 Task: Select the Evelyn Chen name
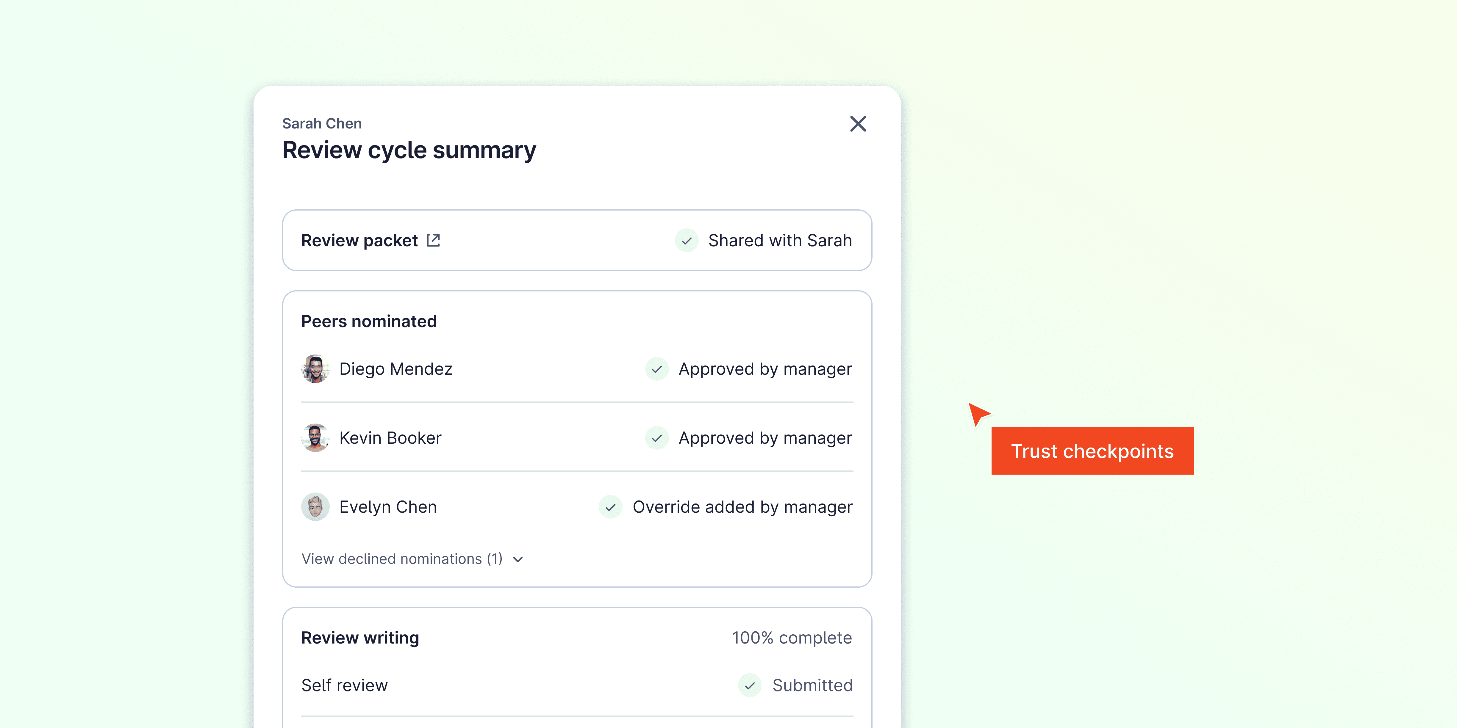tap(387, 507)
